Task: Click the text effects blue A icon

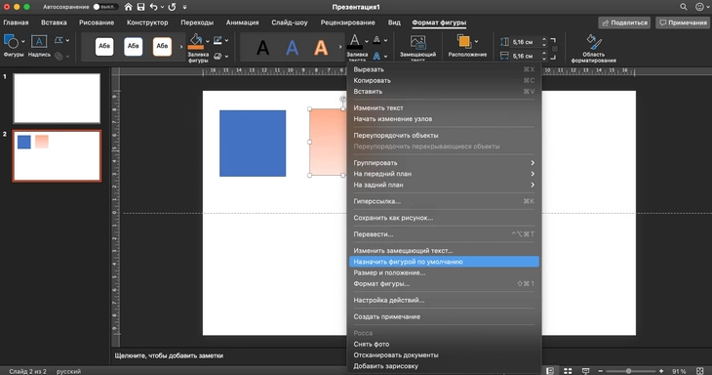Action: click(376, 56)
